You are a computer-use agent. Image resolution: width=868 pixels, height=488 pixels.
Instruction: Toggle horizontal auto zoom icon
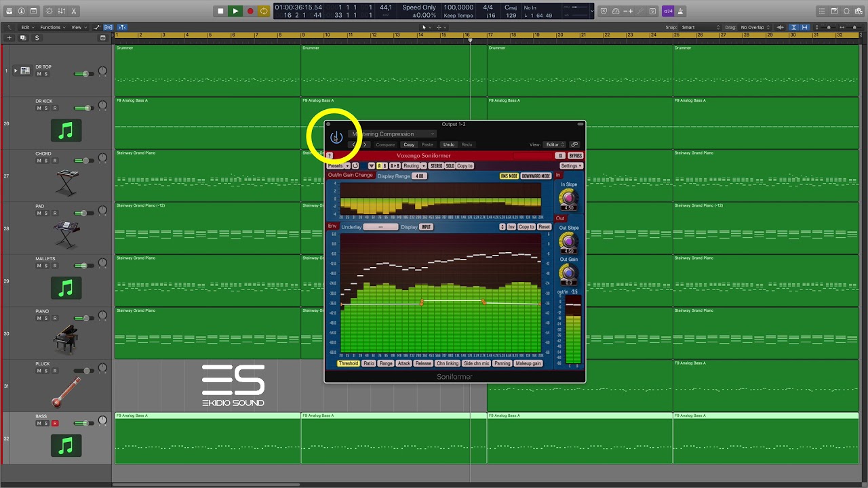click(805, 27)
